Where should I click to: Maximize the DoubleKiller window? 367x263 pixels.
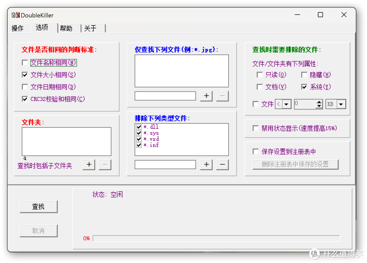click(320, 15)
